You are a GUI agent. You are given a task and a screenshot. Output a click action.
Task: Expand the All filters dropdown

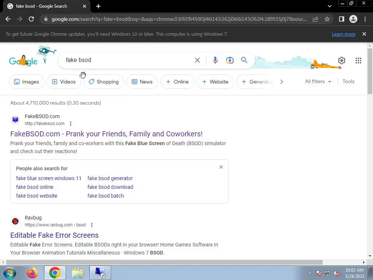(x=318, y=81)
